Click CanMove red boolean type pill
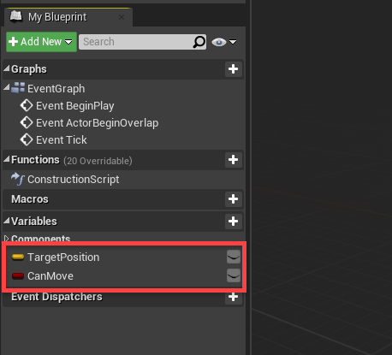 18,276
